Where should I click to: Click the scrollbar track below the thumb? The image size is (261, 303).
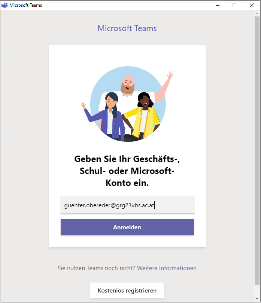pos(257,290)
